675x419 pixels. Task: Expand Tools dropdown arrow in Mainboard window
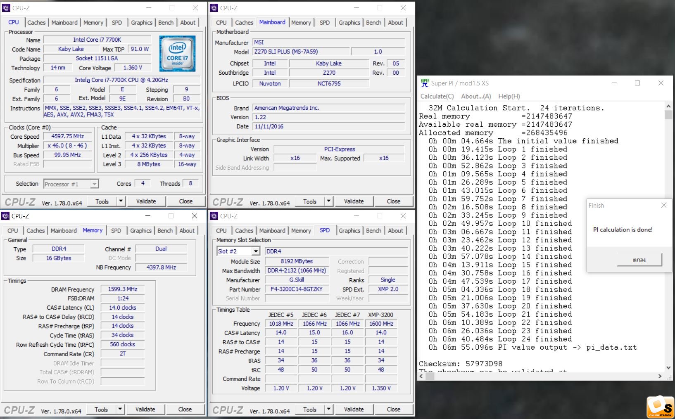point(329,201)
